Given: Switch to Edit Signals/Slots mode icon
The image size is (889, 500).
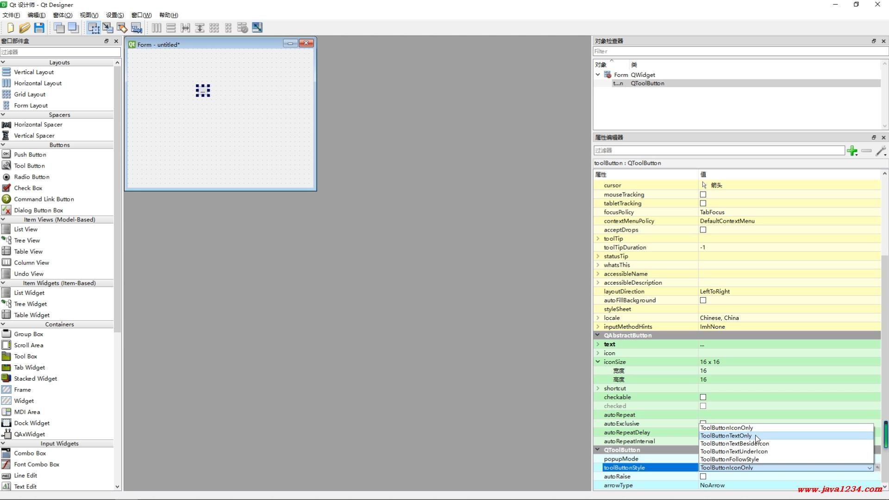Looking at the screenshot, I should [x=108, y=28].
